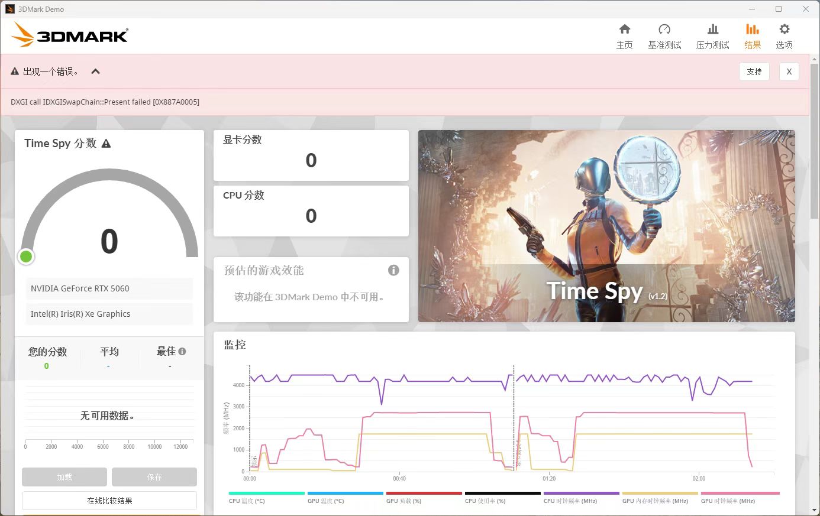The width and height of the screenshot is (820, 516).
Task: Click 在线比较结果 compare online button
Action: click(x=109, y=501)
